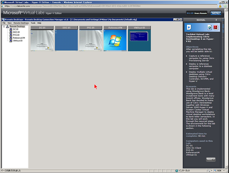Image resolution: width=229 pixels, height=173 pixels.
Task: Open the PDF manual icon
Action: point(216,27)
